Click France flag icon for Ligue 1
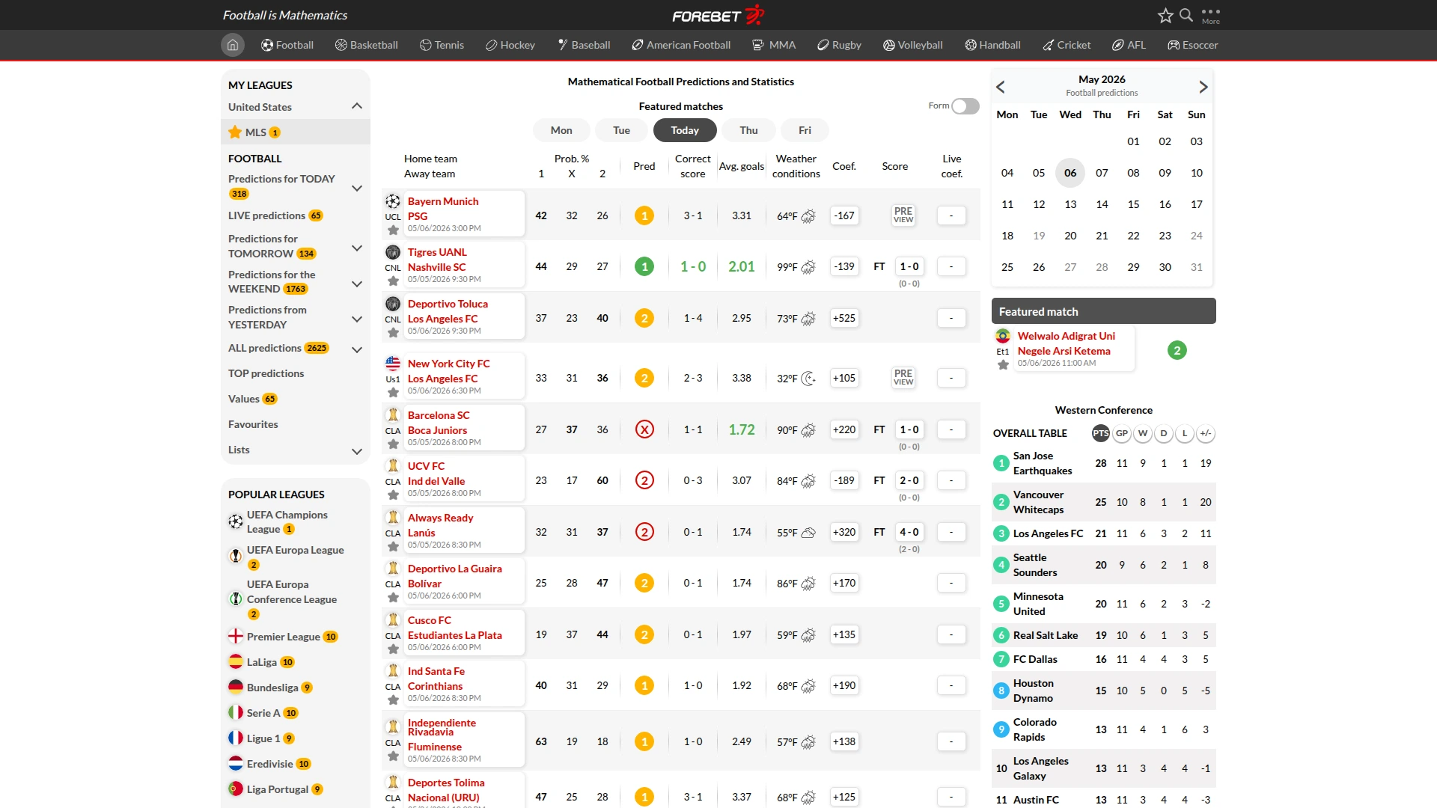 [236, 738]
